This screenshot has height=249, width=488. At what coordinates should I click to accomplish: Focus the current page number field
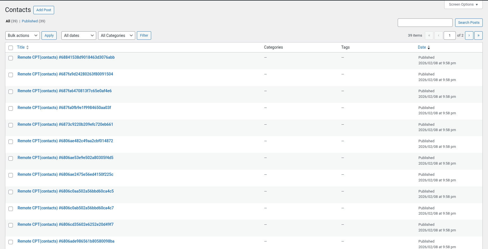tap(450, 35)
